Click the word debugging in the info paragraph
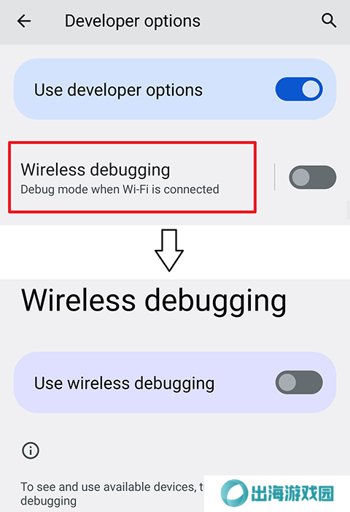The image size is (350, 512). [x=49, y=501]
